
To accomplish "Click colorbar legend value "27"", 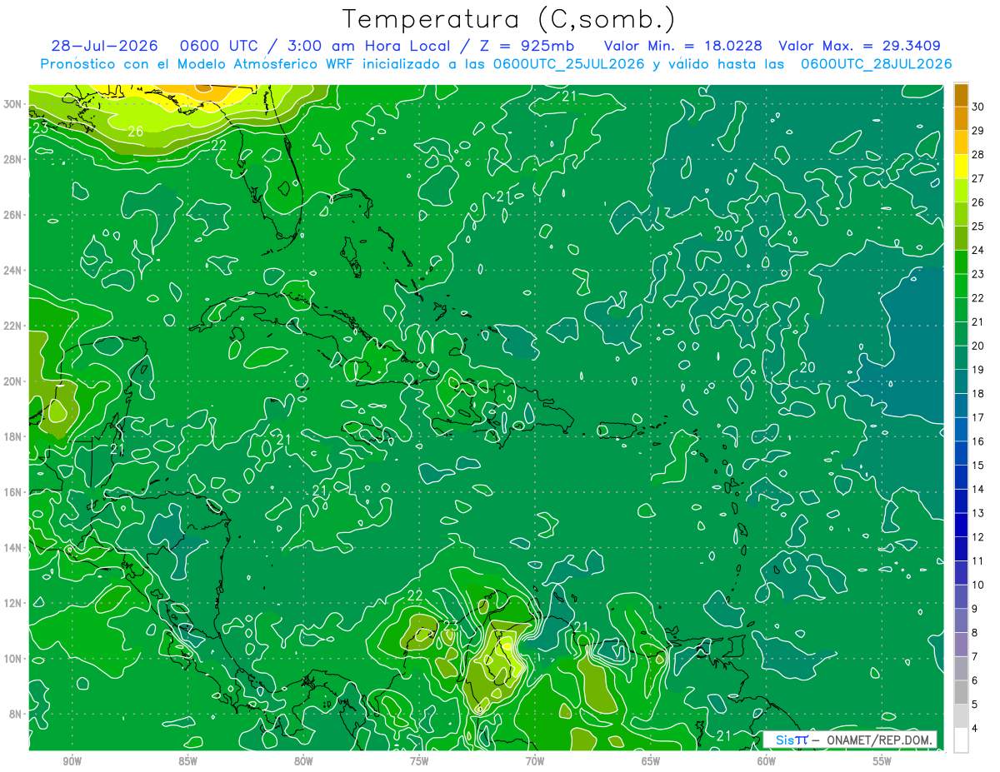I will 978,178.
